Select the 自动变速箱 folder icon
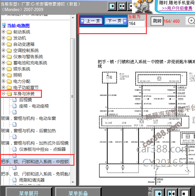The width and height of the screenshot is (195, 196). pyautogui.click(x=9, y=44)
